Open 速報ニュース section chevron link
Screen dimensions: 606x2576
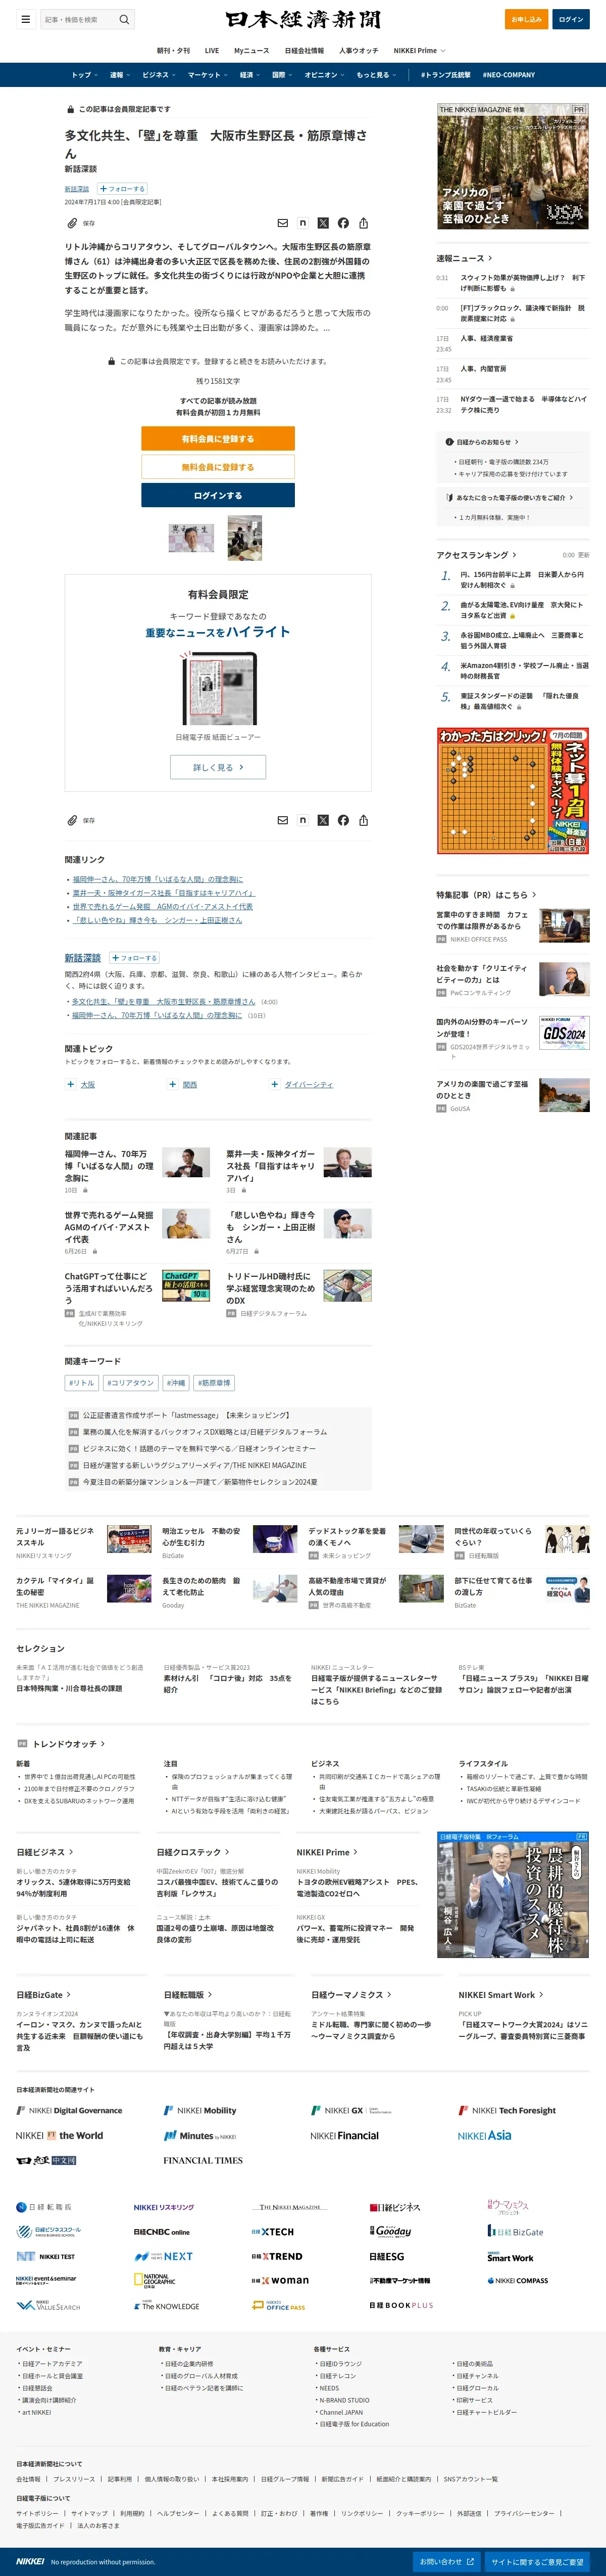click(463, 258)
